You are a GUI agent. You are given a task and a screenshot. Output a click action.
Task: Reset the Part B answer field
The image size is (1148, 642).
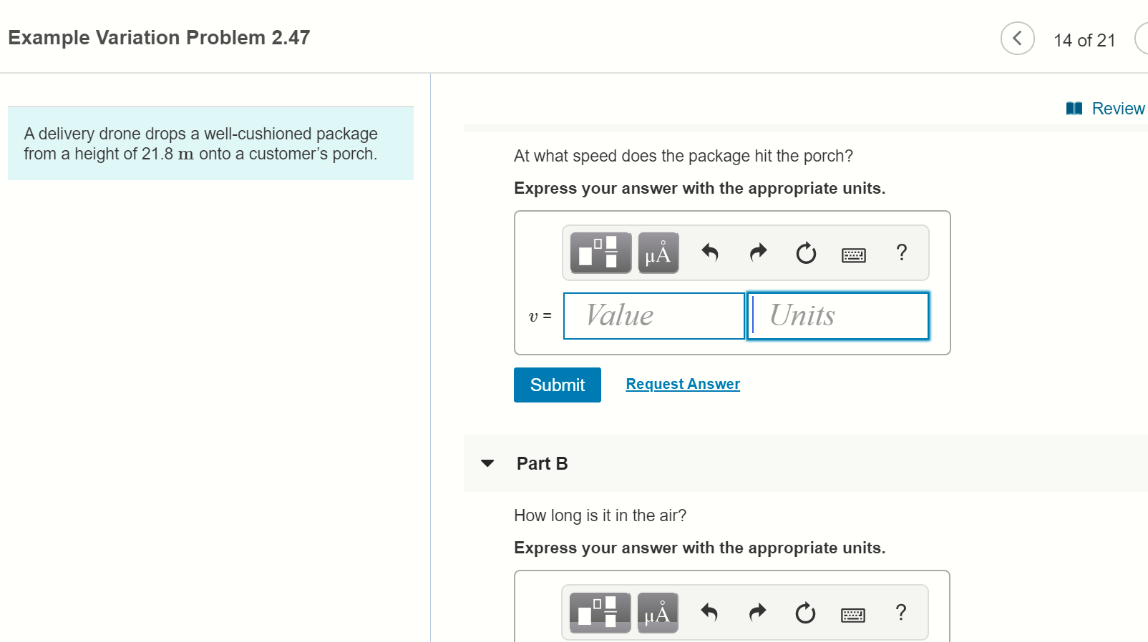pyautogui.click(x=805, y=613)
